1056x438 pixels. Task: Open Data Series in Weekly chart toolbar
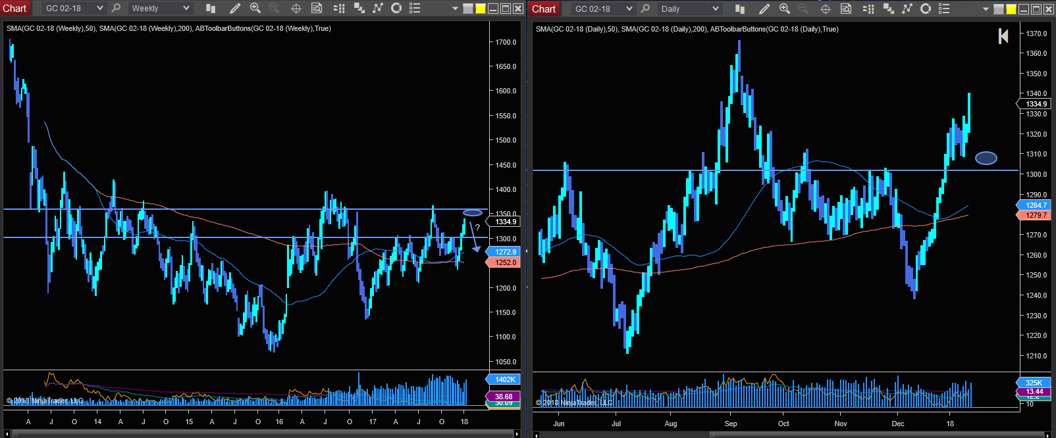click(x=359, y=9)
